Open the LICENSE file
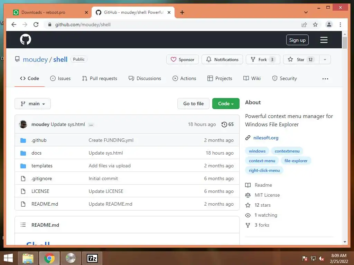Viewport: 354px width, 265px height. (x=40, y=191)
